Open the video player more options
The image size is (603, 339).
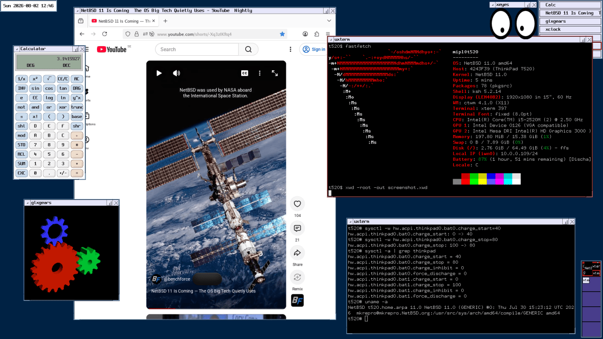pos(260,73)
